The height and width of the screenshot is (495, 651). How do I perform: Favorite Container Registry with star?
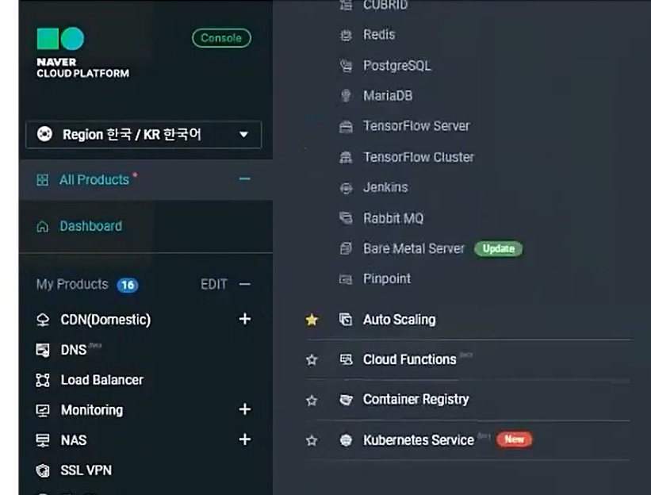click(312, 401)
